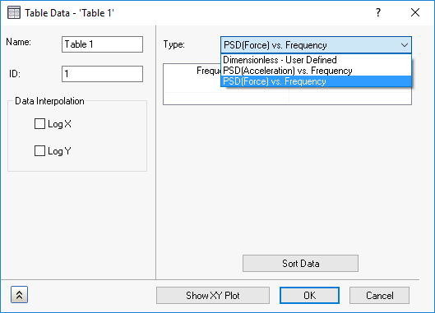435x313 pixels.
Task: Collapse dialog with double chevron button
Action: coord(19,295)
